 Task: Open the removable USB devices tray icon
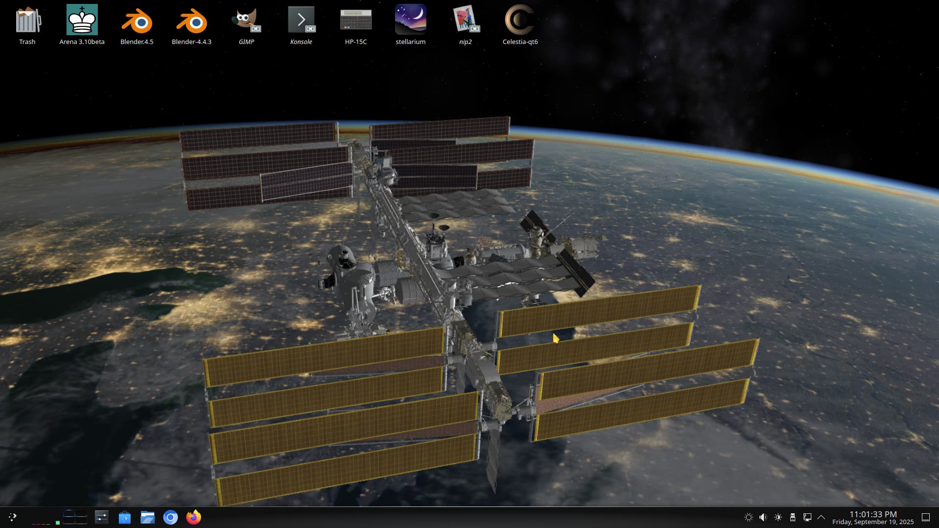pos(792,517)
